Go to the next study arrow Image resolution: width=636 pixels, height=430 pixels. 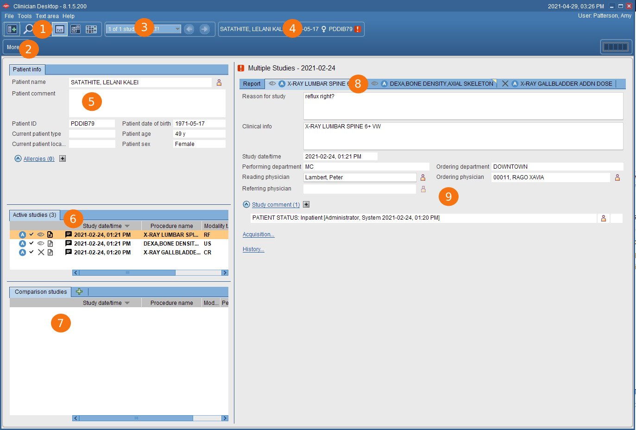click(x=204, y=29)
